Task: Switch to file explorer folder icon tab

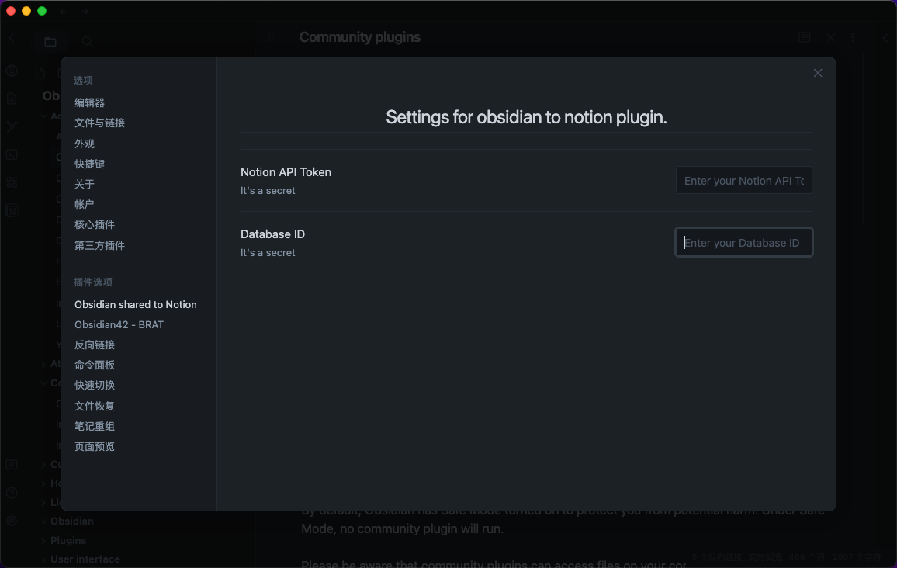Action: (50, 41)
